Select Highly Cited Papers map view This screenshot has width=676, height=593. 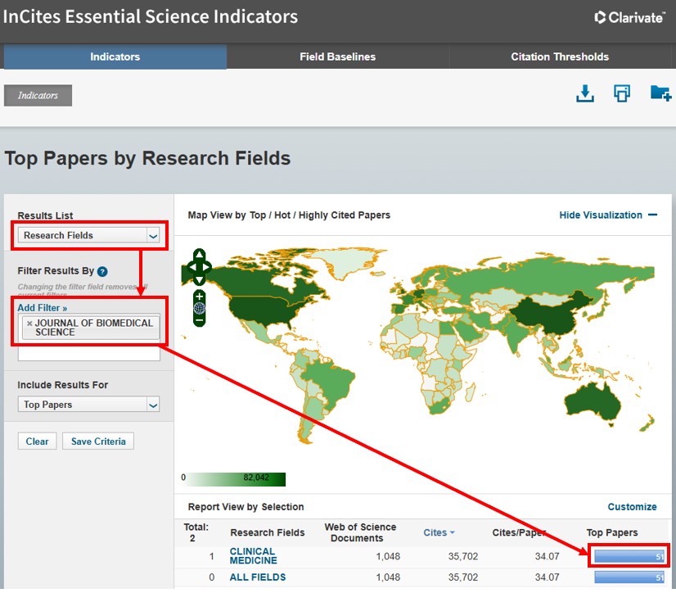[x=344, y=215]
